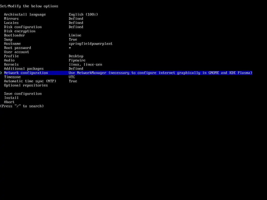Image resolution: width=267 pixels, height=200 pixels.
Task: Select the Kernels menu entry
Action: click(x=11, y=65)
